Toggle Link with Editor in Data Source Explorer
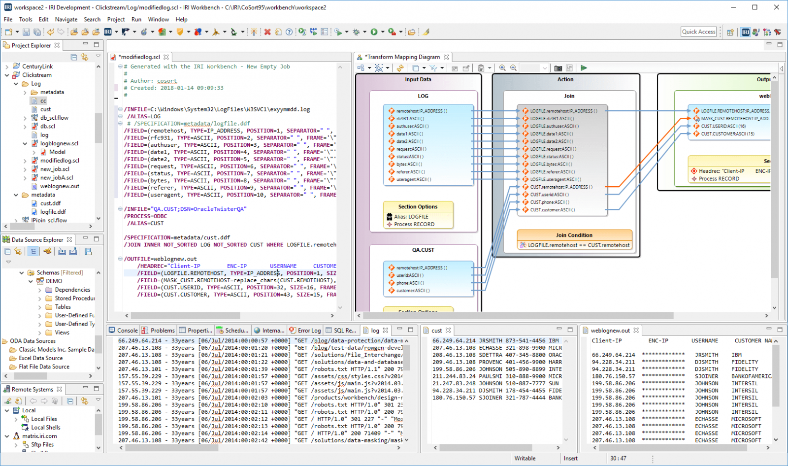788x466 pixels. click(18, 251)
